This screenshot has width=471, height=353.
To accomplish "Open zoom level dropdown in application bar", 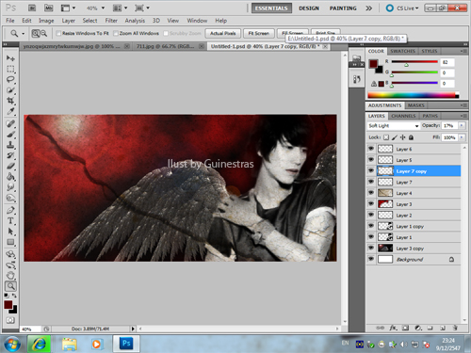I will click(103, 8).
